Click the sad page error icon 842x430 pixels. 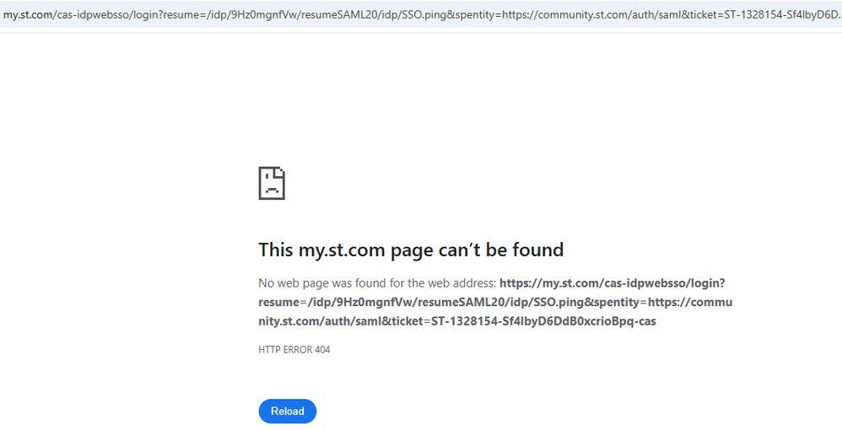pos(272,182)
